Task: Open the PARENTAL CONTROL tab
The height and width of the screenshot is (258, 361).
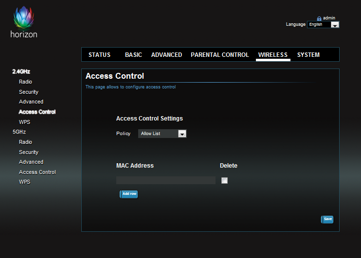Action: coord(220,55)
